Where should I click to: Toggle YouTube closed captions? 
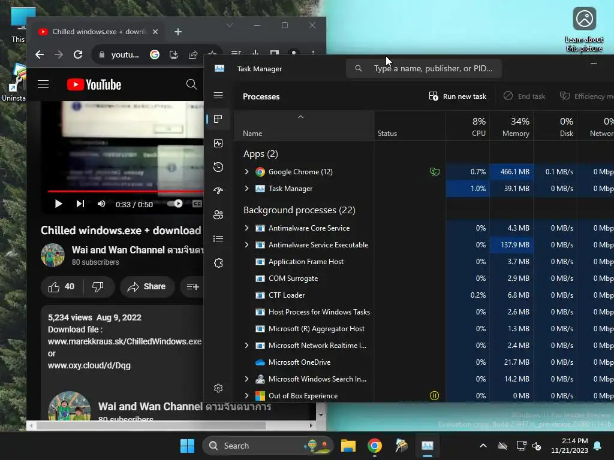coord(197,204)
